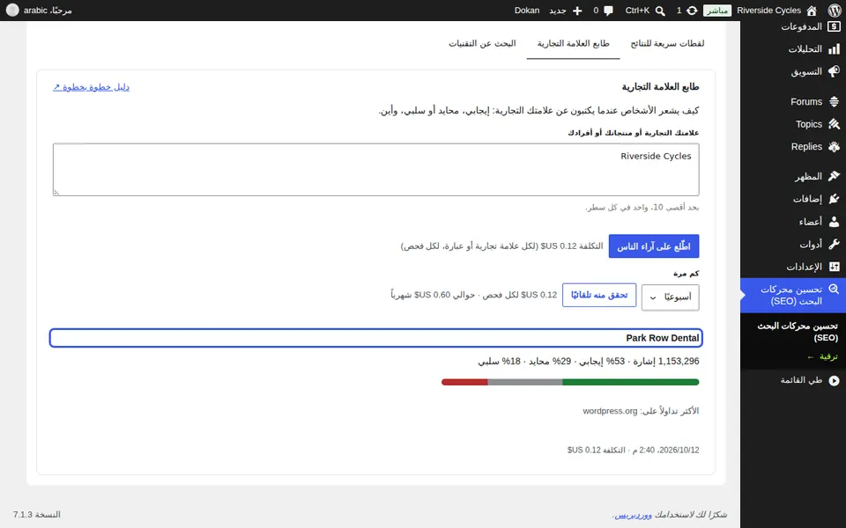The height and width of the screenshot is (528, 846).
Task: Open the دليل خطوة بخطوة guide link
Action: click(91, 87)
